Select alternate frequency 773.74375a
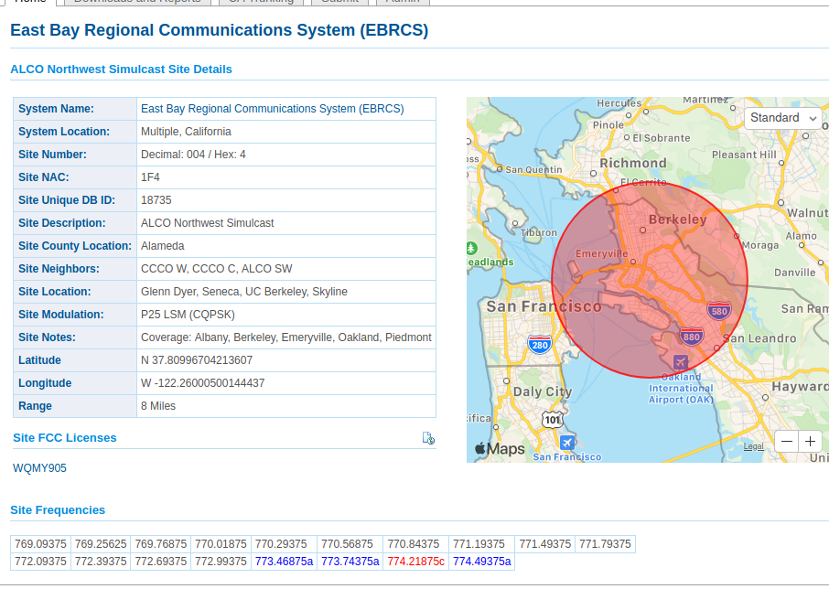 tap(350, 562)
